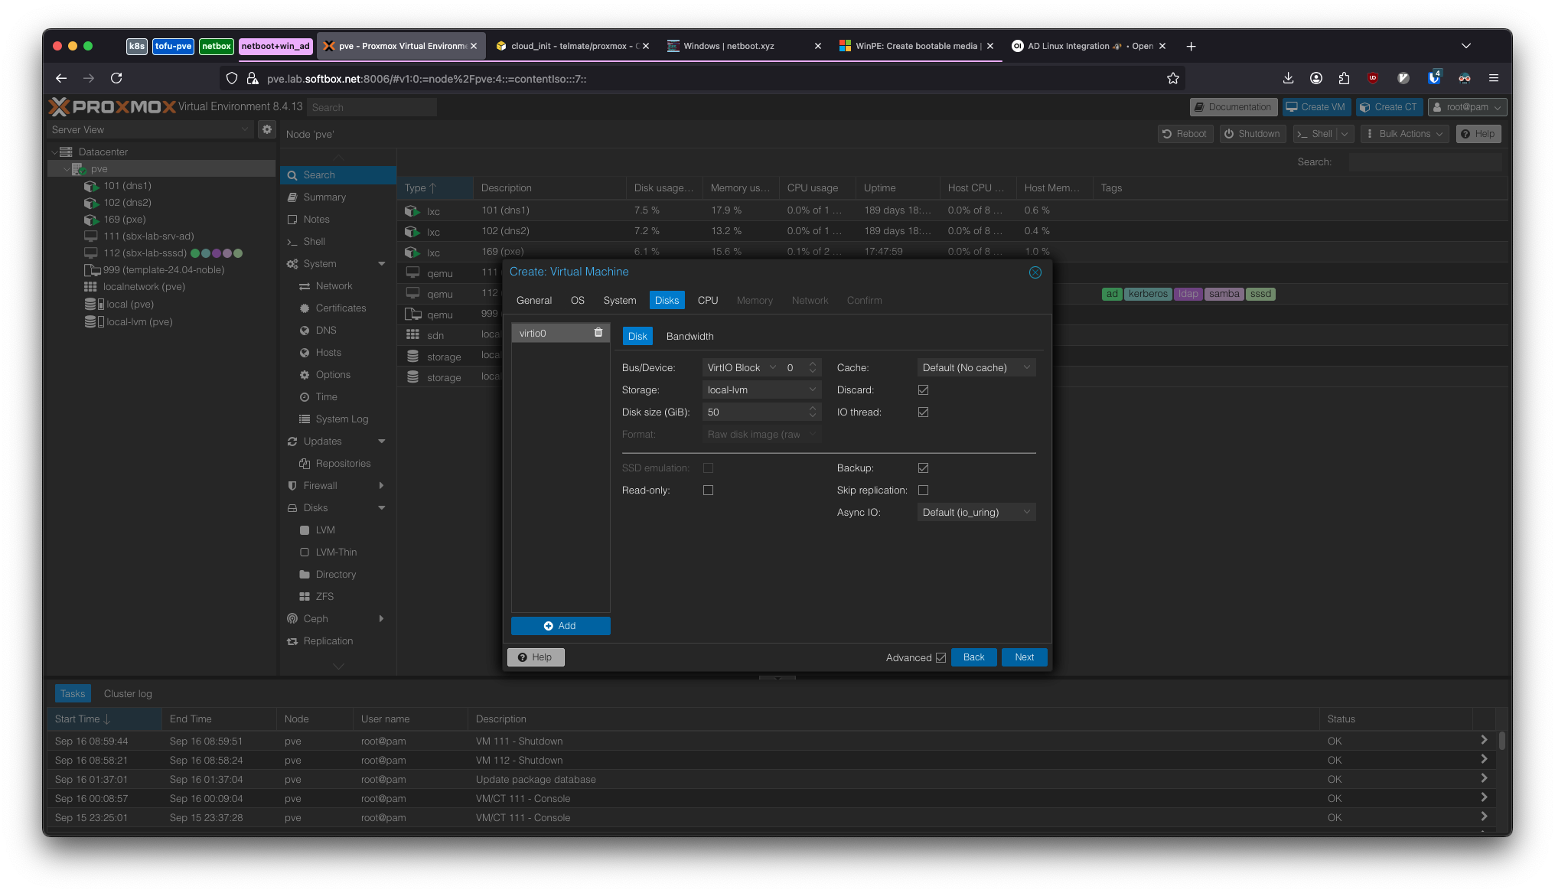The image size is (1555, 893).
Task: Open the Cache dropdown
Action: (976, 367)
